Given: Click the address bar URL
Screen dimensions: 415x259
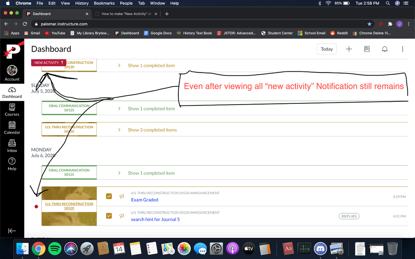Looking at the screenshot, I should click(64, 24).
